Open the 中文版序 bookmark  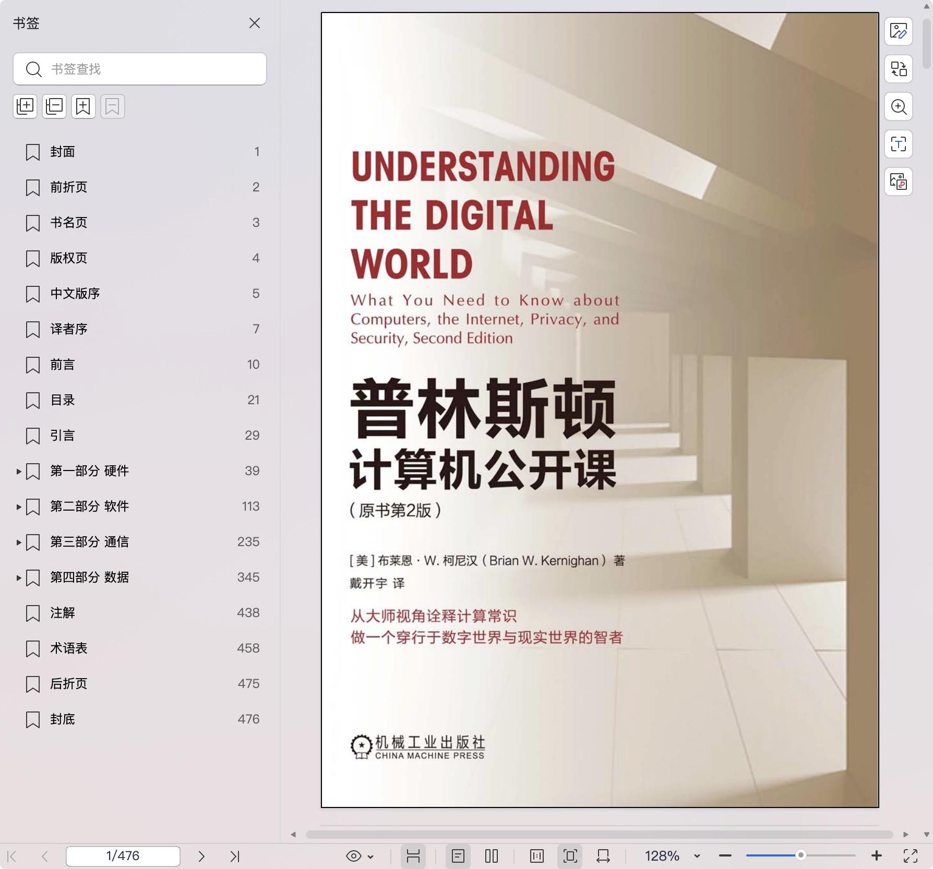tap(140, 294)
